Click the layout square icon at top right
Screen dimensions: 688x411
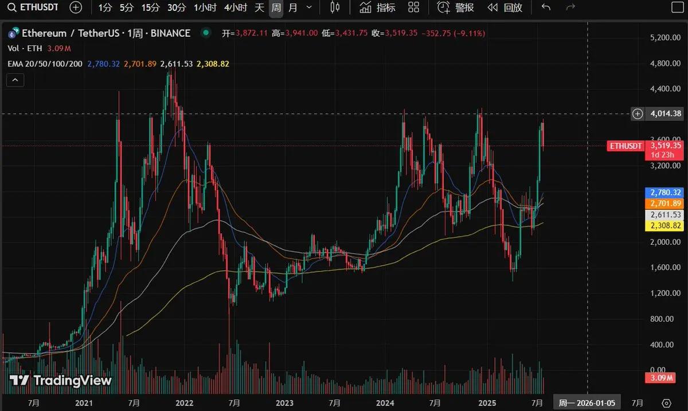coord(677,7)
